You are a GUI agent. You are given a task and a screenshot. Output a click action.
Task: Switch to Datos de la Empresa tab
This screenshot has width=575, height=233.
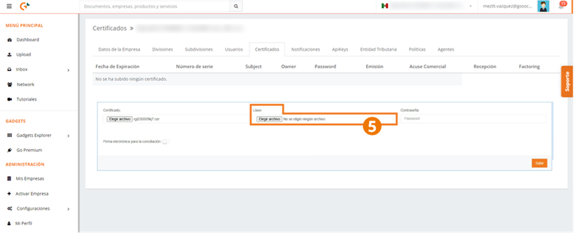click(x=119, y=50)
